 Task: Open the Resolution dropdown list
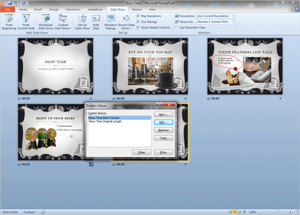point(215,16)
